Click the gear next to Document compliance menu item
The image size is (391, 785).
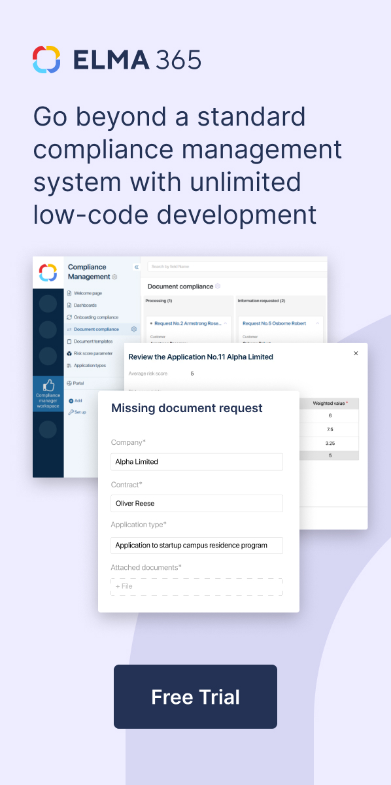(x=134, y=329)
